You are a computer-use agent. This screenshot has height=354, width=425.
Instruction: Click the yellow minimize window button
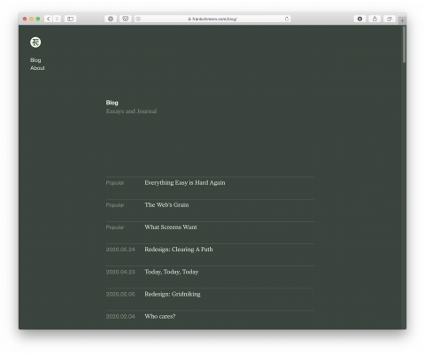coord(31,19)
